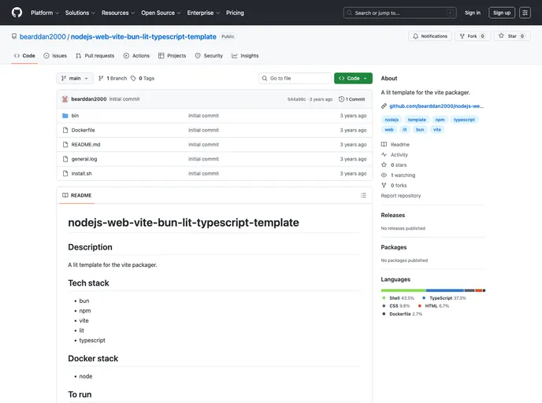Expand the main branch dropdown

pos(75,79)
